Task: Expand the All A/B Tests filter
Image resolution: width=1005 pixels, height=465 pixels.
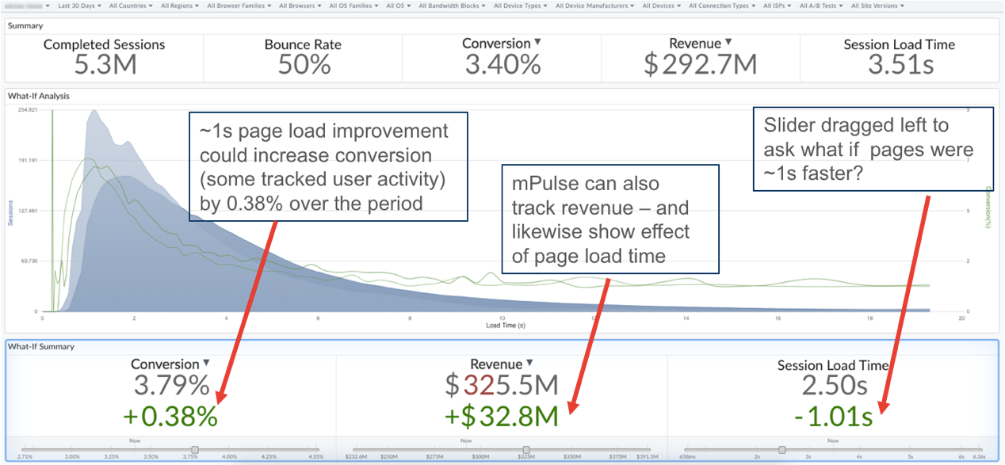Action: coord(821,6)
